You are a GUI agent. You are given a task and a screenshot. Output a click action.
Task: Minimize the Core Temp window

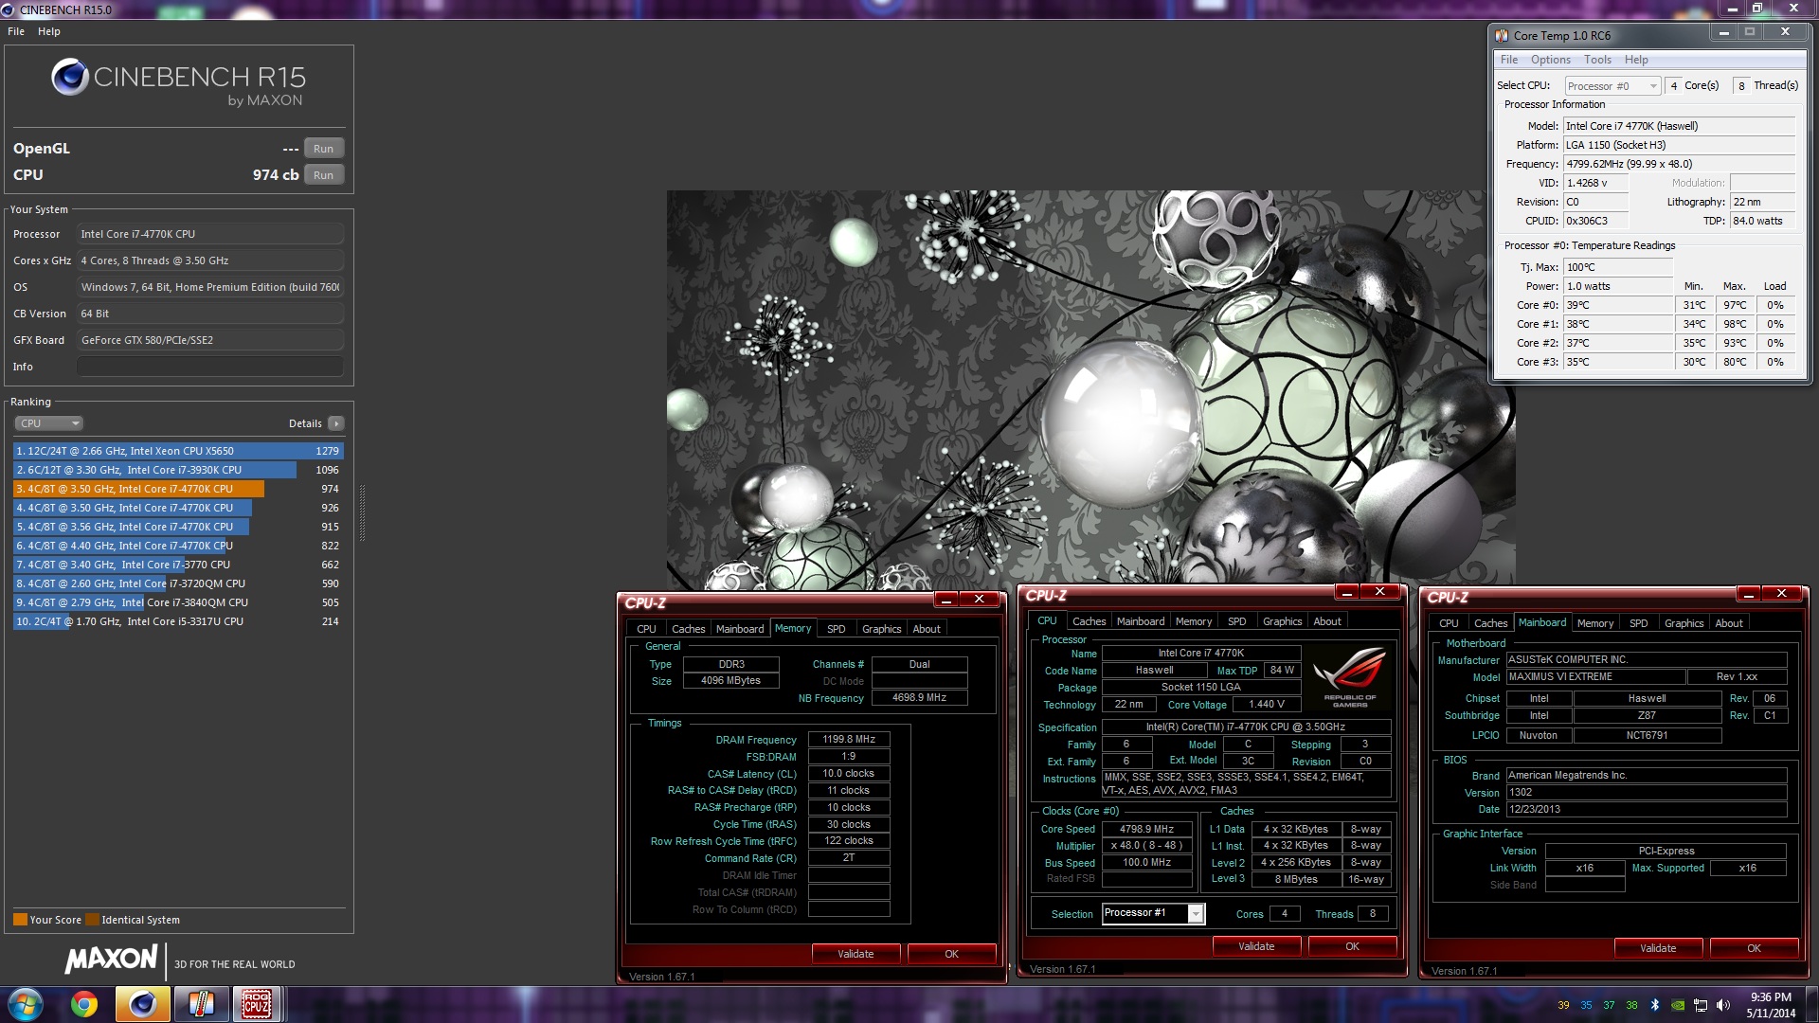coord(1724,32)
